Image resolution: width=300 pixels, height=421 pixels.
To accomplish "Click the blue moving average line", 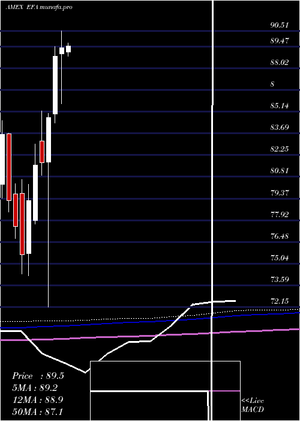I will (x=150, y=321).
